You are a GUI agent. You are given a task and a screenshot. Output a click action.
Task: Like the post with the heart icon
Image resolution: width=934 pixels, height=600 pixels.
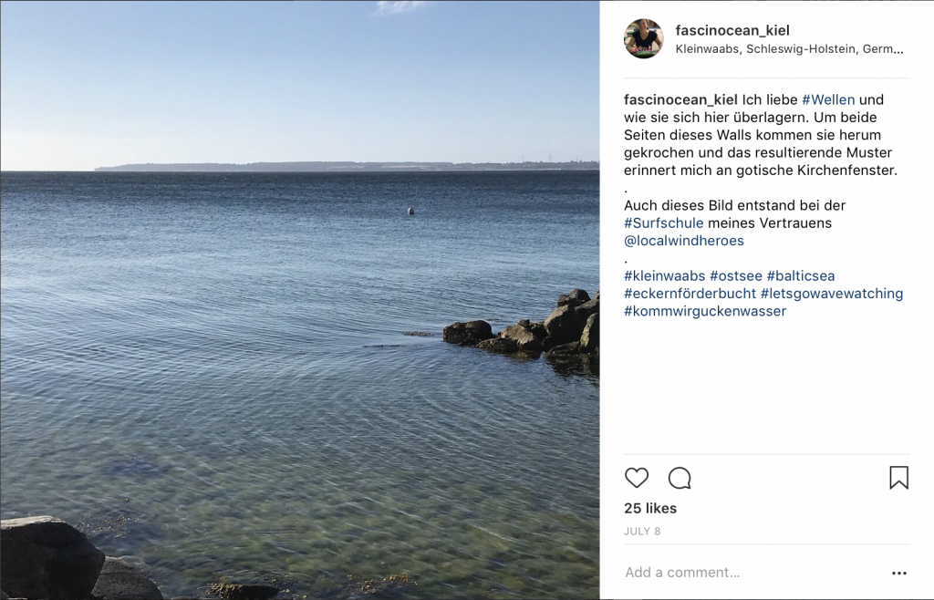coord(636,478)
